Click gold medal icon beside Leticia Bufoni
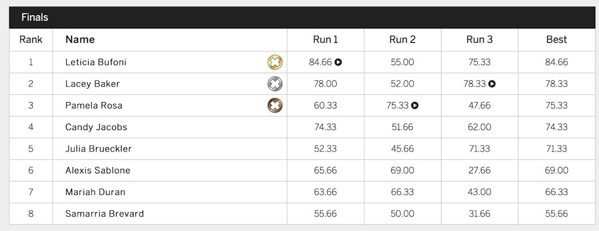Screen dimensions: 599x231 (275, 62)
